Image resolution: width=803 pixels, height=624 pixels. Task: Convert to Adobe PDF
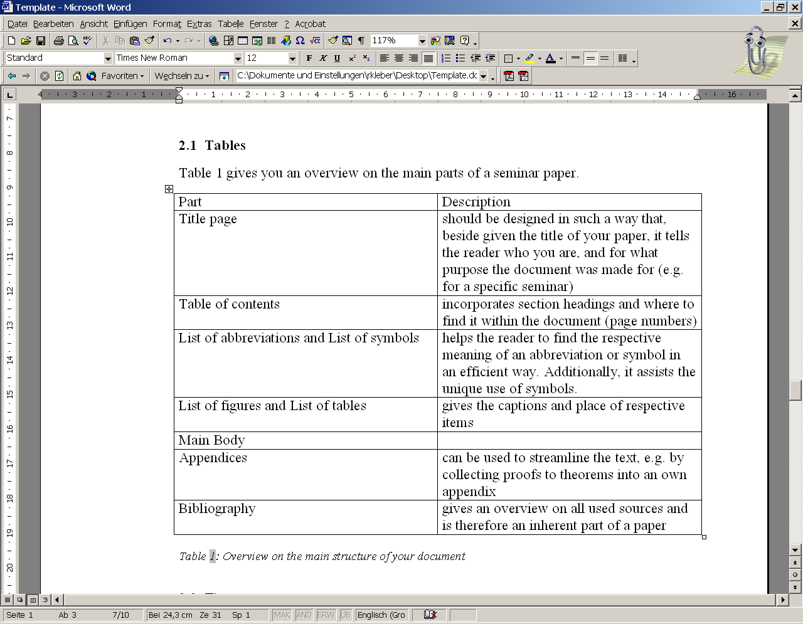509,76
